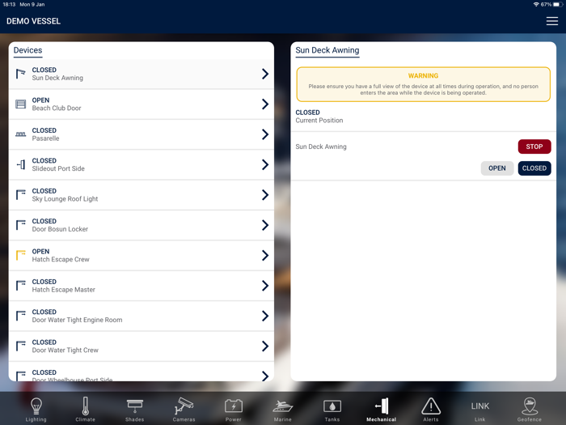Open the Geofence section
The height and width of the screenshot is (425, 566).
click(529, 409)
